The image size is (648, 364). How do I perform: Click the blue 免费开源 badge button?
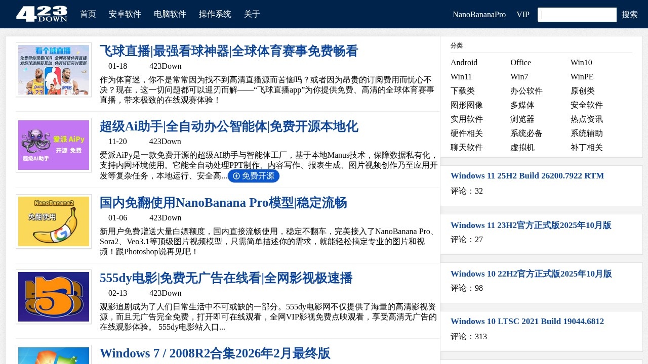[254, 176]
